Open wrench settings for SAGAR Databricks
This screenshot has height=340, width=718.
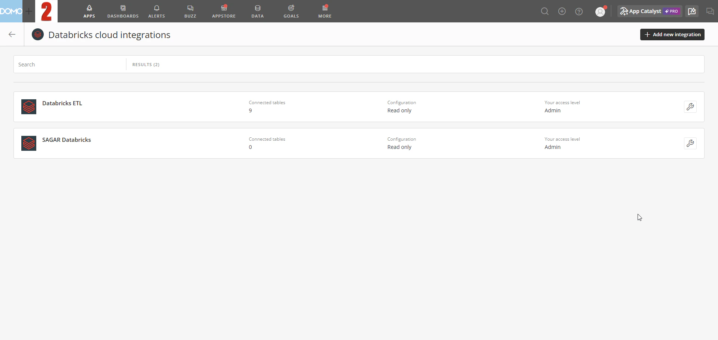pyautogui.click(x=690, y=143)
